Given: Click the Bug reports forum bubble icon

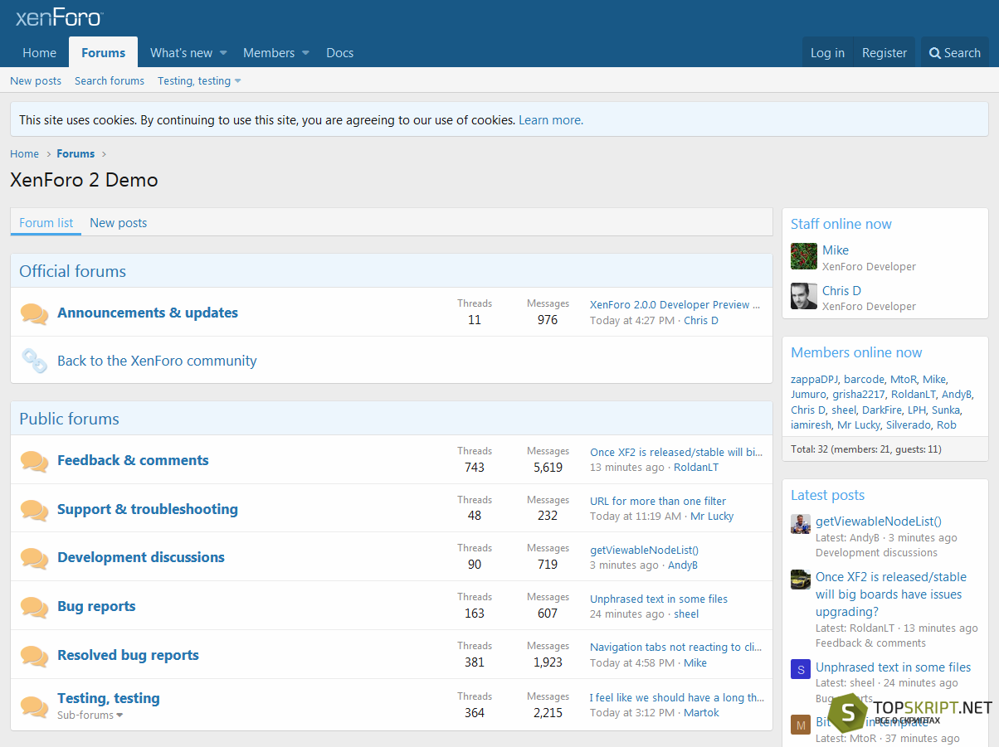Looking at the screenshot, I should click(x=34, y=607).
